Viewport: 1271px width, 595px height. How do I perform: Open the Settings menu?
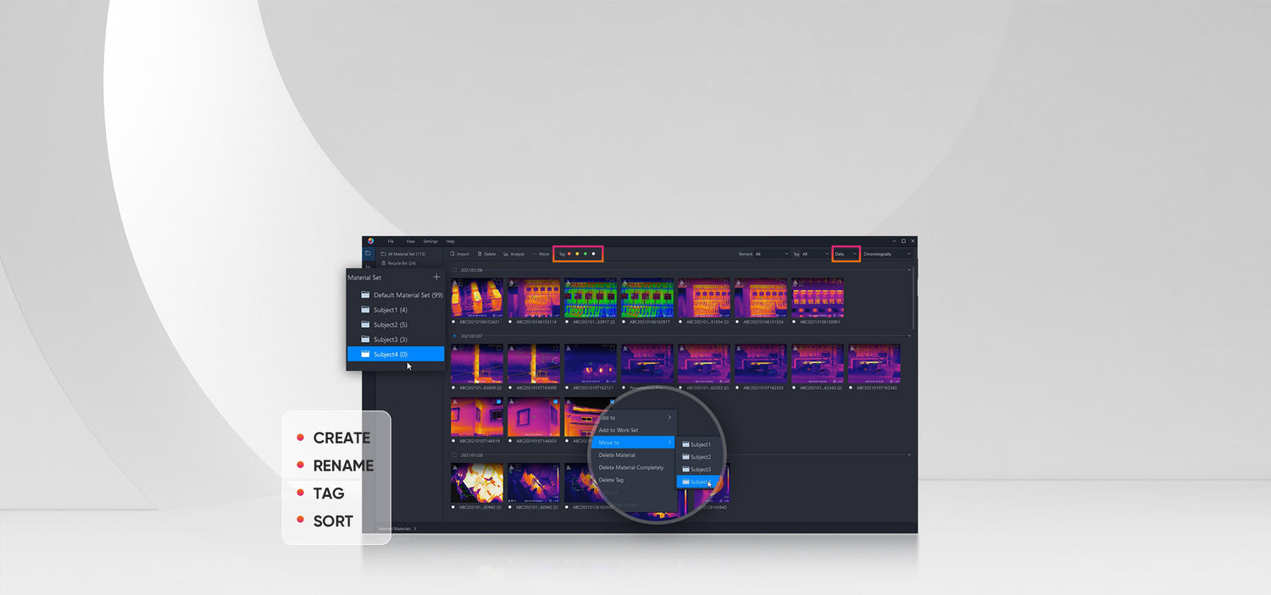[430, 241]
